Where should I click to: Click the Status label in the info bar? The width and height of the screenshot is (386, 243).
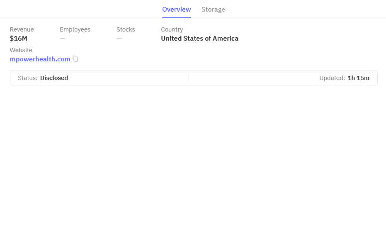(x=28, y=78)
